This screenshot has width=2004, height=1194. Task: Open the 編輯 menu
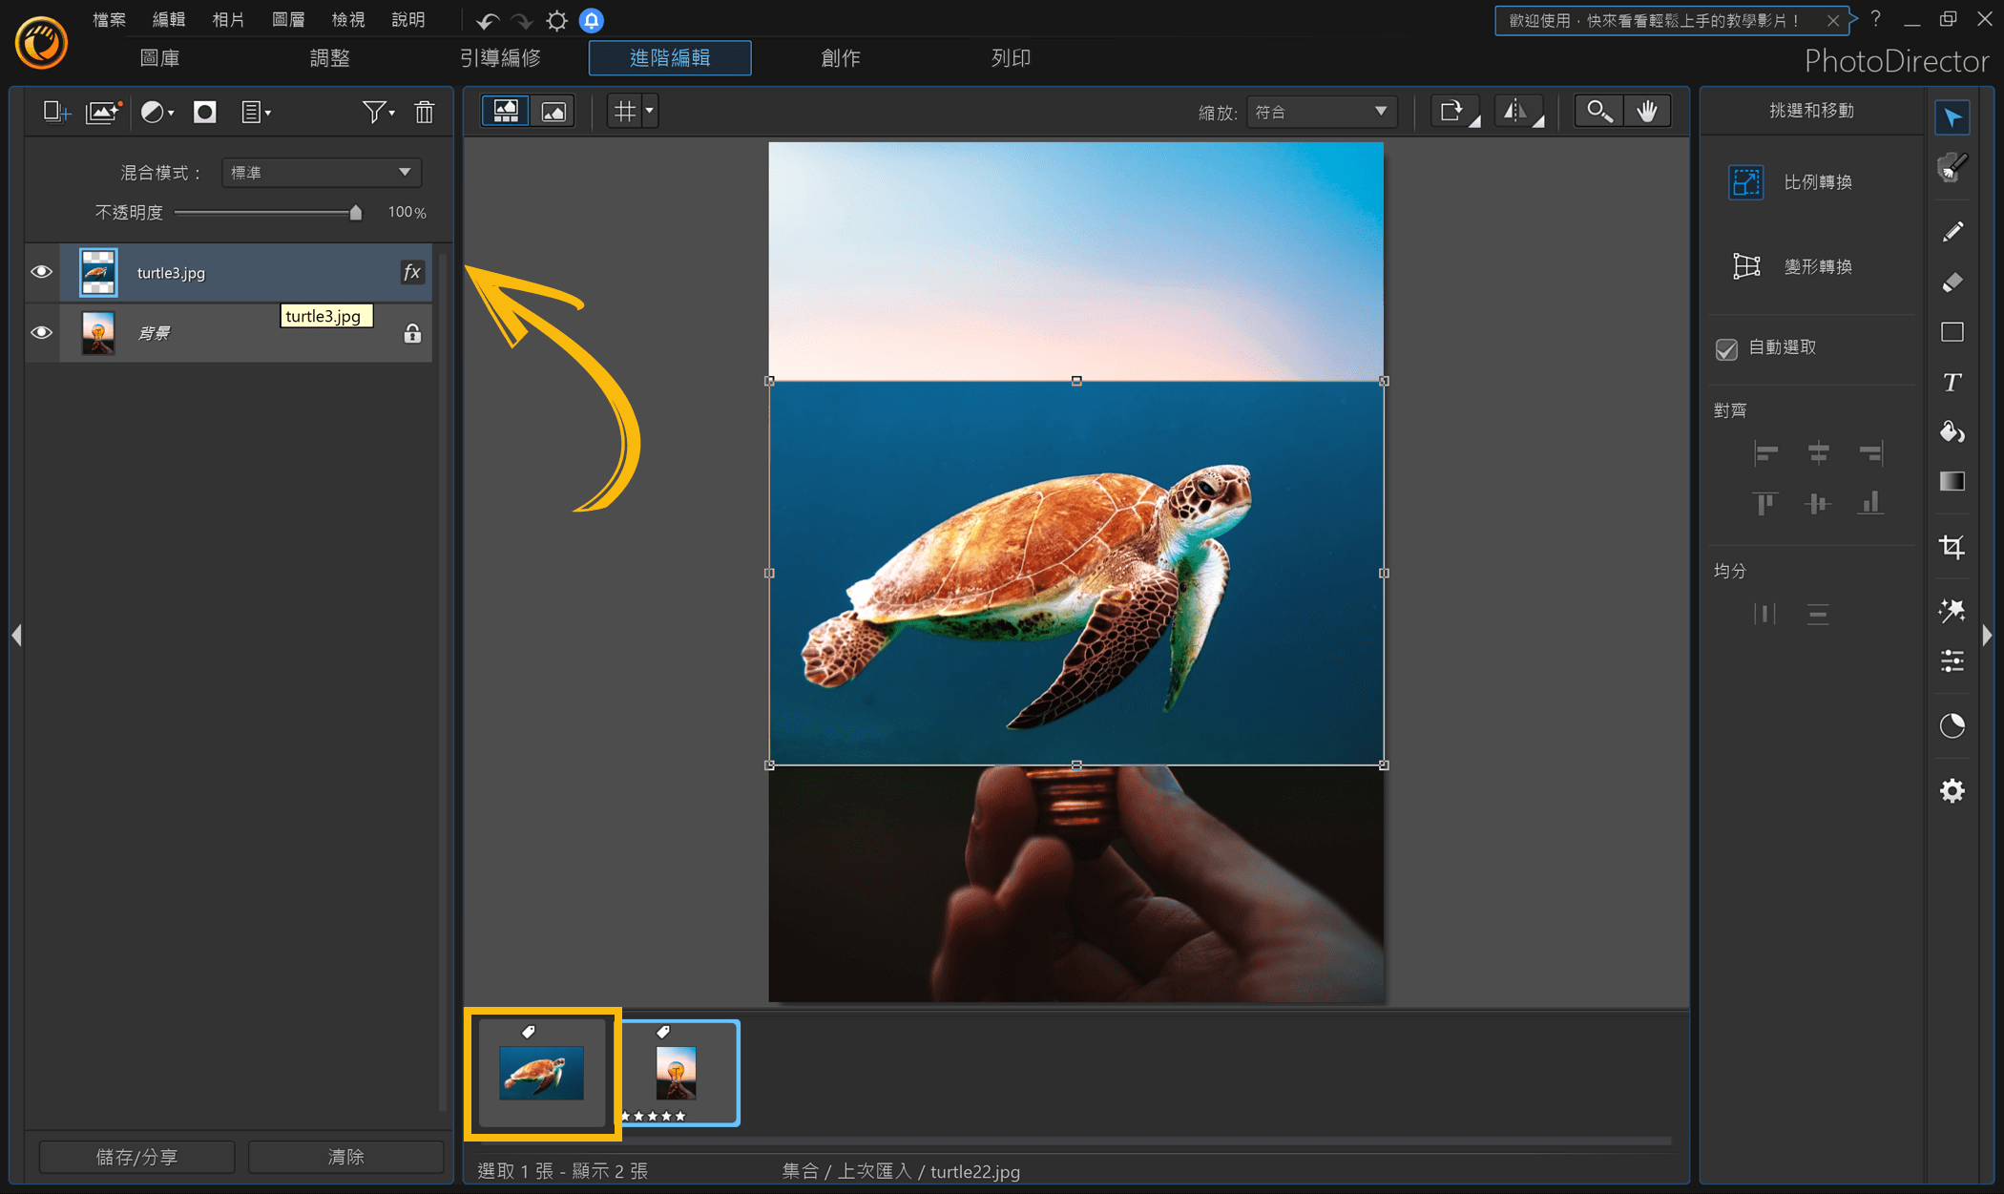tap(169, 19)
